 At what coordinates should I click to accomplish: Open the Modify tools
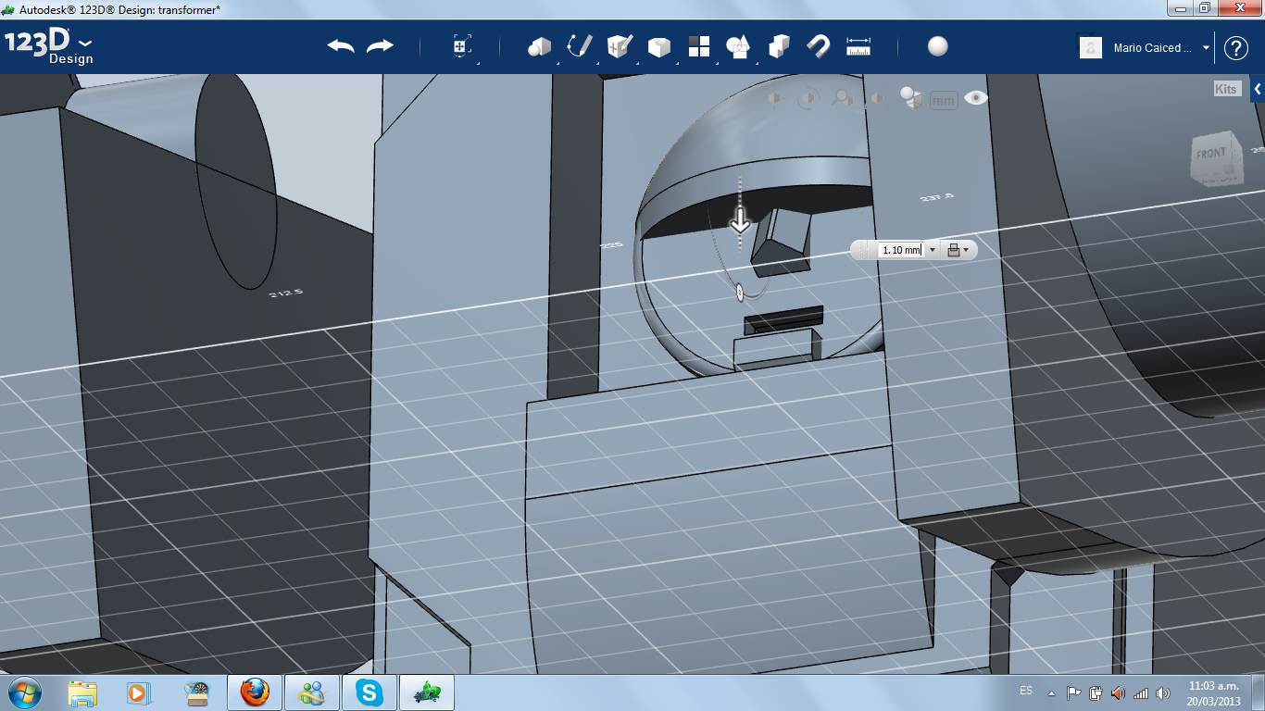pos(658,46)
